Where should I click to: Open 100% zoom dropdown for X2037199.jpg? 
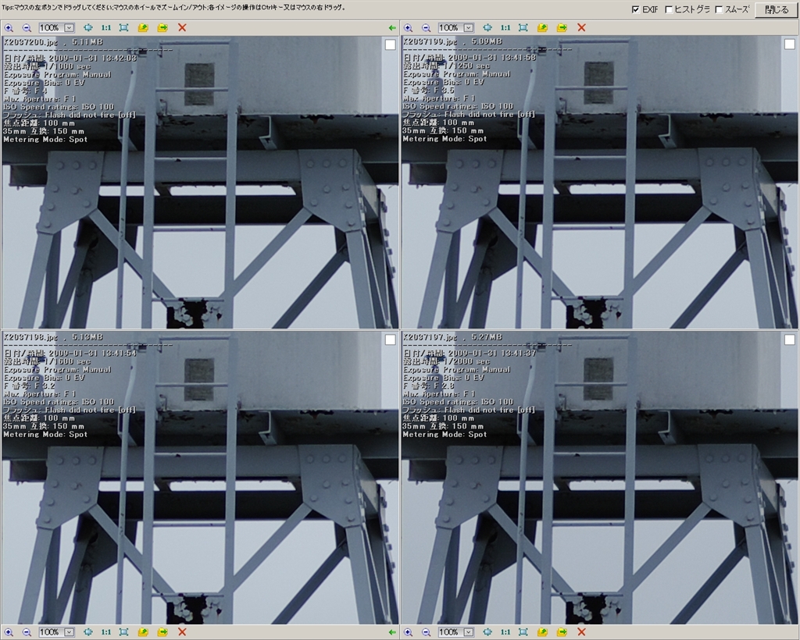[469, 27]
